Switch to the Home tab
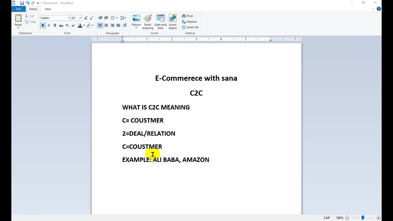This screenshot has height=221, width=393. tap(33, 9)
